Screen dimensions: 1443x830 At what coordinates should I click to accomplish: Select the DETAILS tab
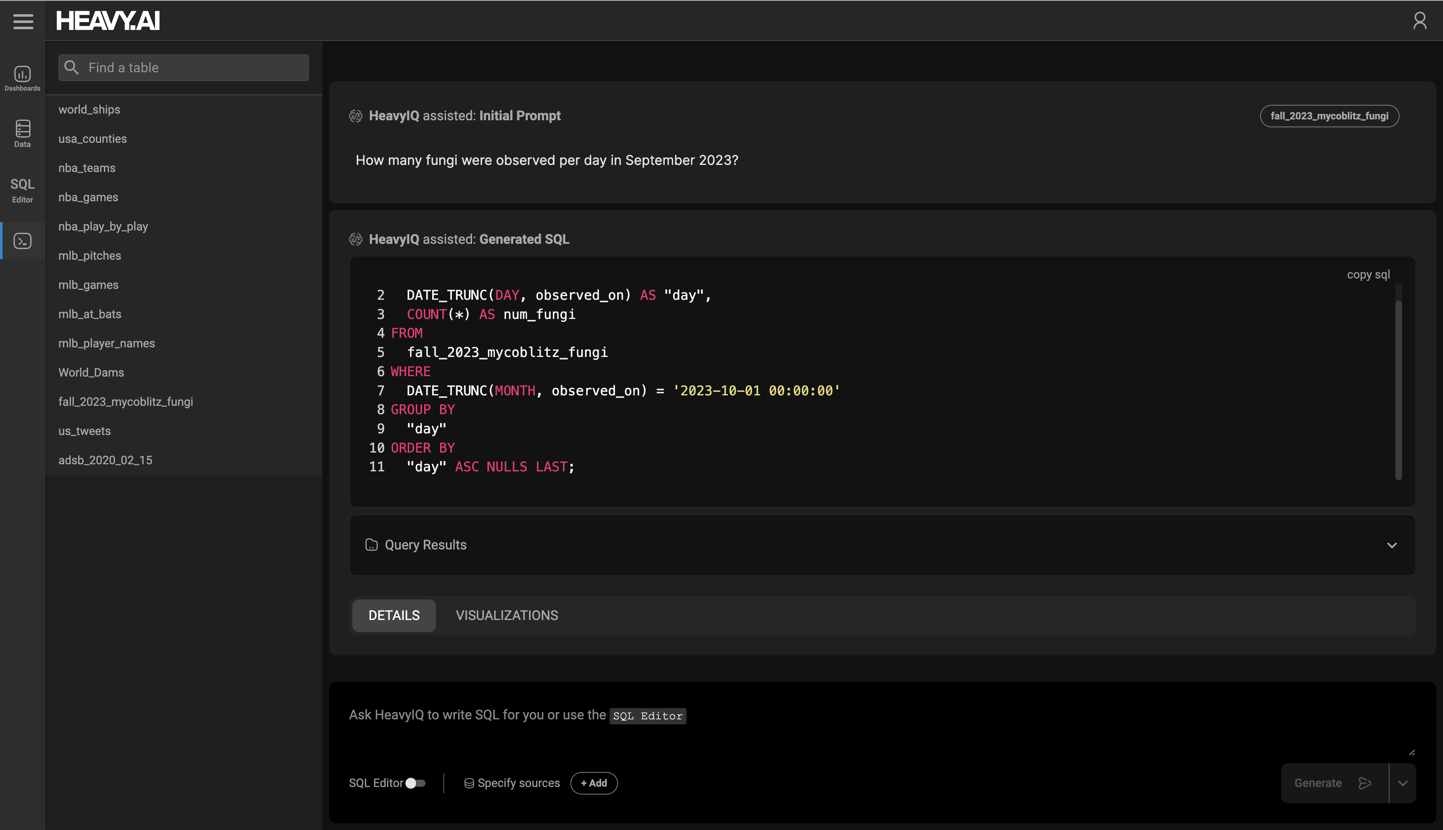(x=393, y=615)
